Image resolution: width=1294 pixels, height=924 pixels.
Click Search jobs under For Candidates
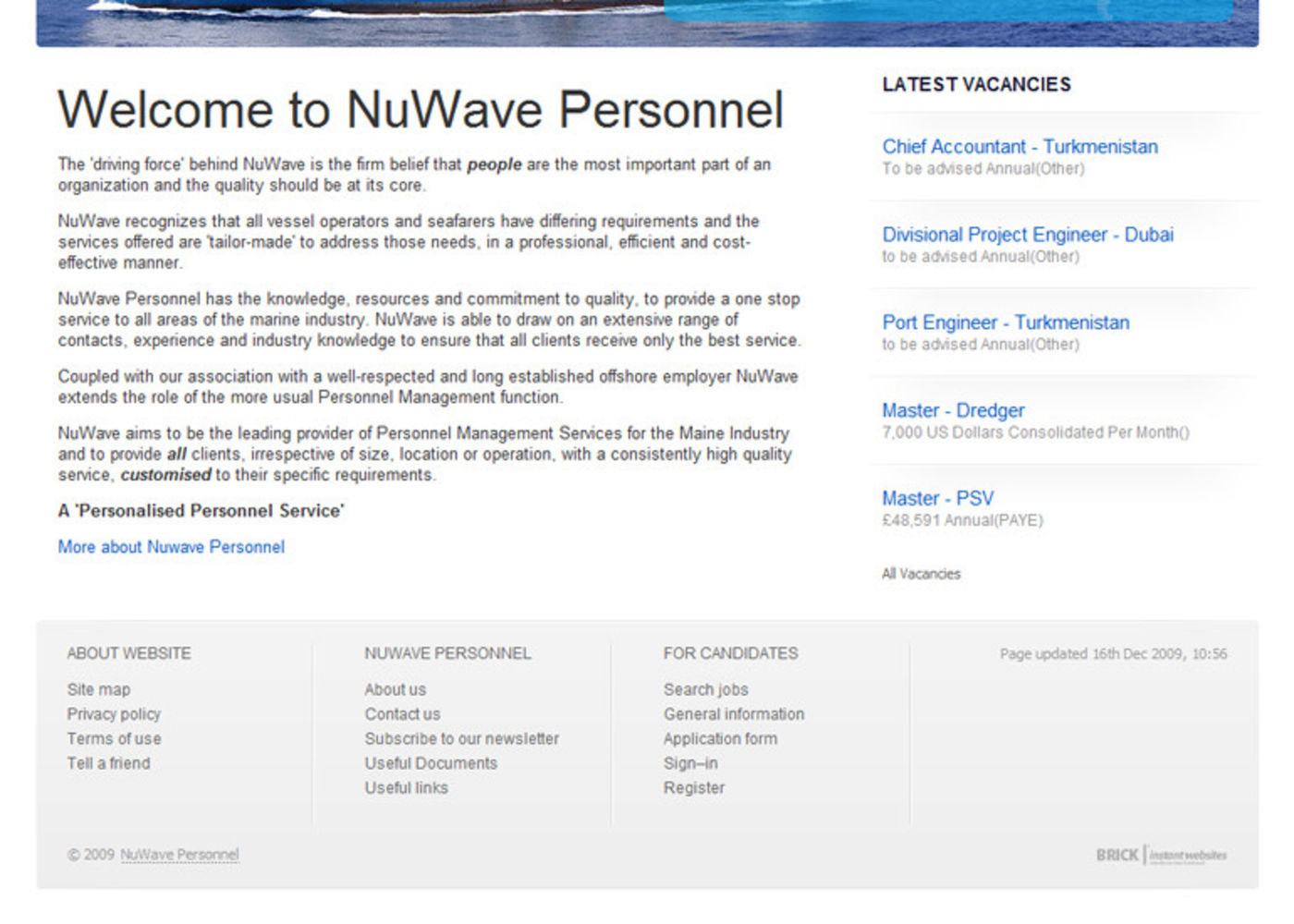point(705,689)
